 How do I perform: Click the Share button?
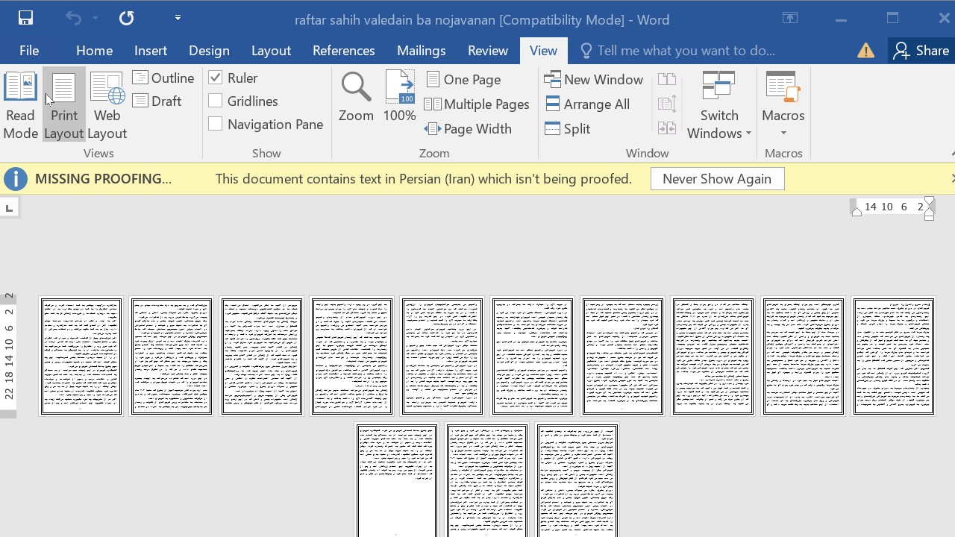(921, 51)
